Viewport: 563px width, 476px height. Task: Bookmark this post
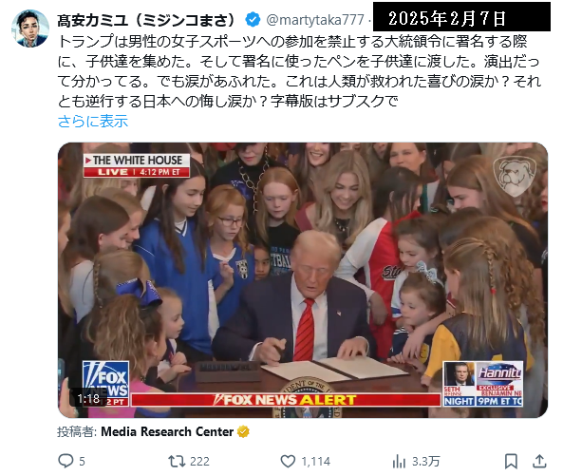[511, 461]
